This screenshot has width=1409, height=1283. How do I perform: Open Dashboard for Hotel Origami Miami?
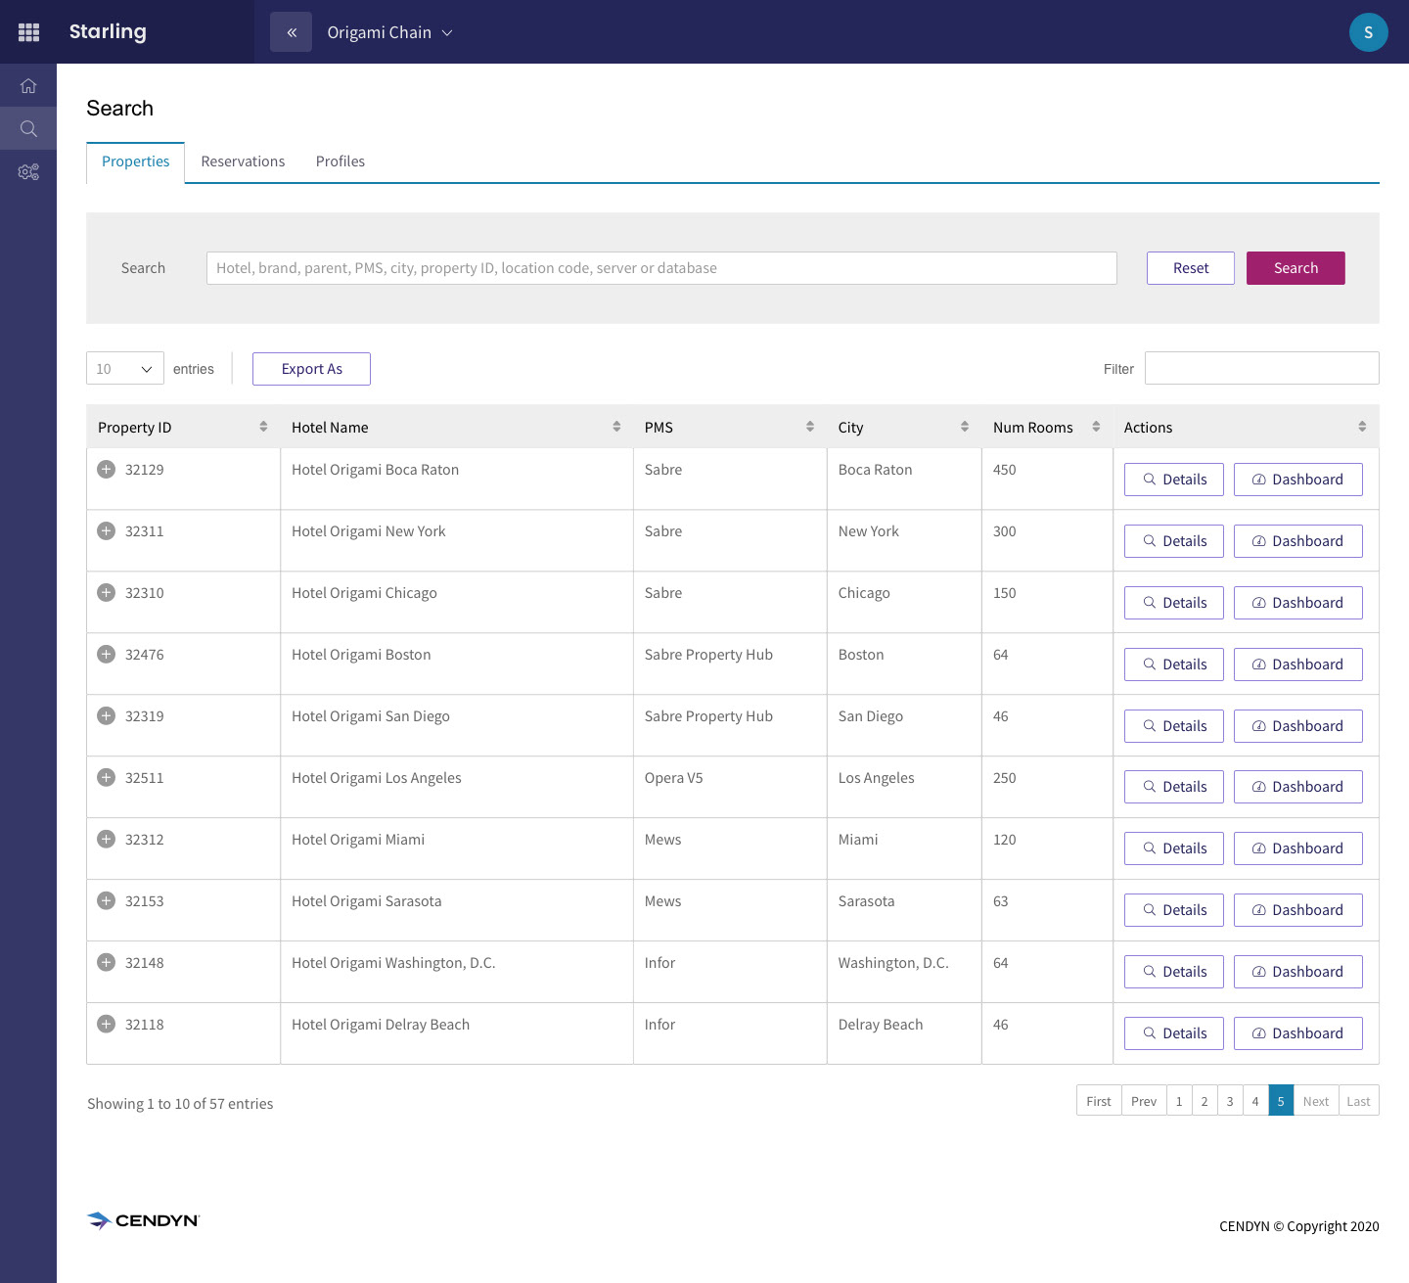click(x=1298, y=848)
